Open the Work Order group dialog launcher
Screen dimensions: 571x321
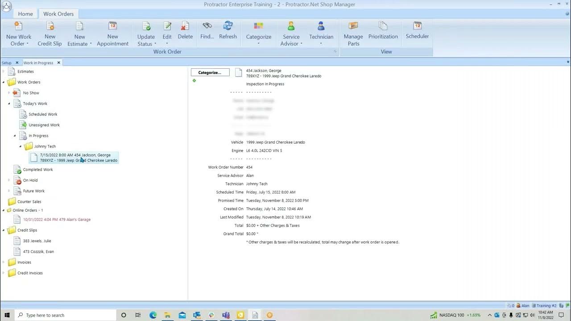tap(335, 52)
